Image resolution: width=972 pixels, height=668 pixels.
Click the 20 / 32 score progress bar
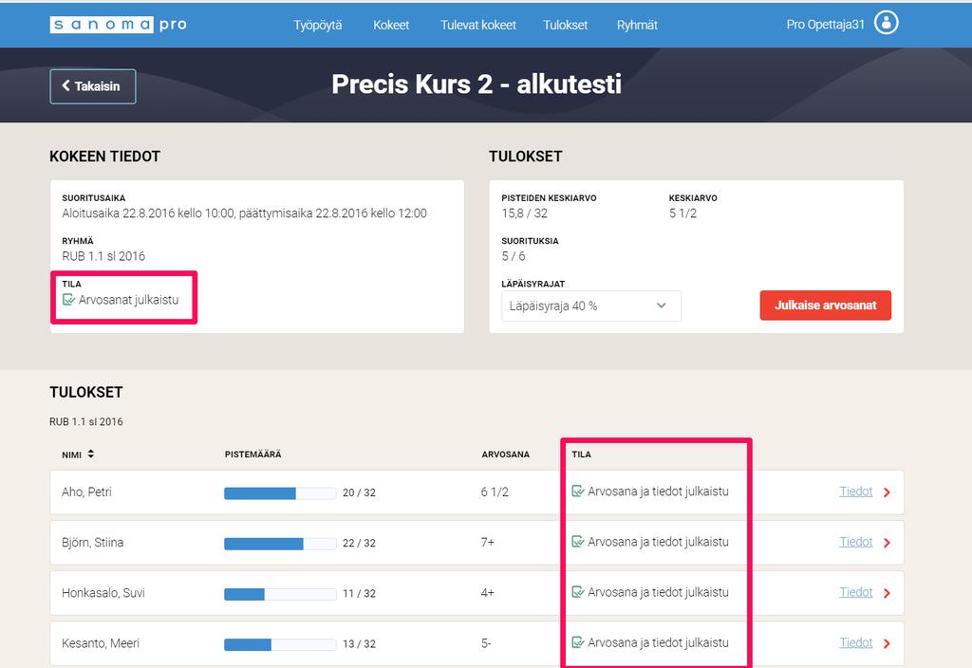280,493
